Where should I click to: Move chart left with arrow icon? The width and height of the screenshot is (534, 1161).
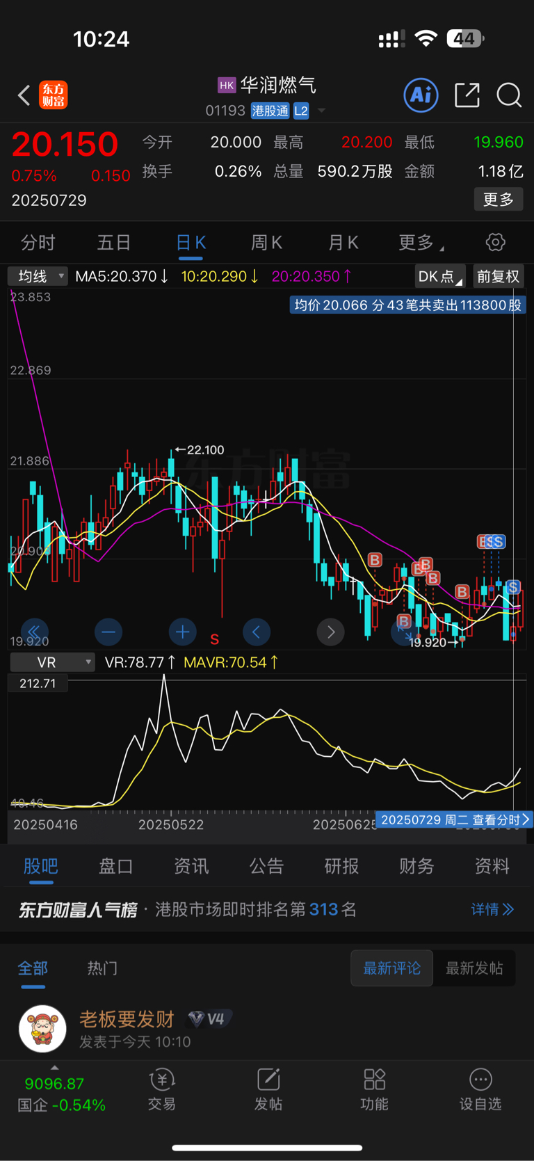pos(257,632)
